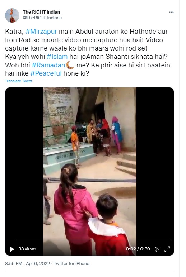Click the Translate Tweet link
This screenshot has height=277, width=186.
click(x=19, y=81)
